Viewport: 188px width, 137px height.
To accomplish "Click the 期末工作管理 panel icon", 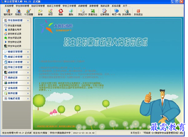I will coord(6,62).
